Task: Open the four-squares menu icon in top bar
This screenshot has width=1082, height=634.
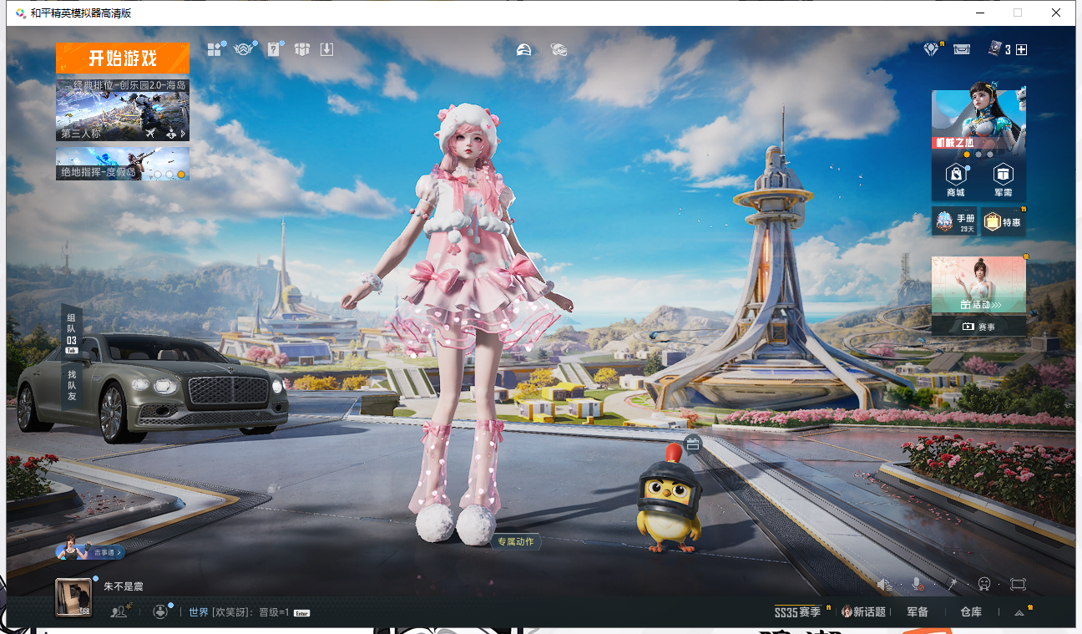Action: point(215,49)
